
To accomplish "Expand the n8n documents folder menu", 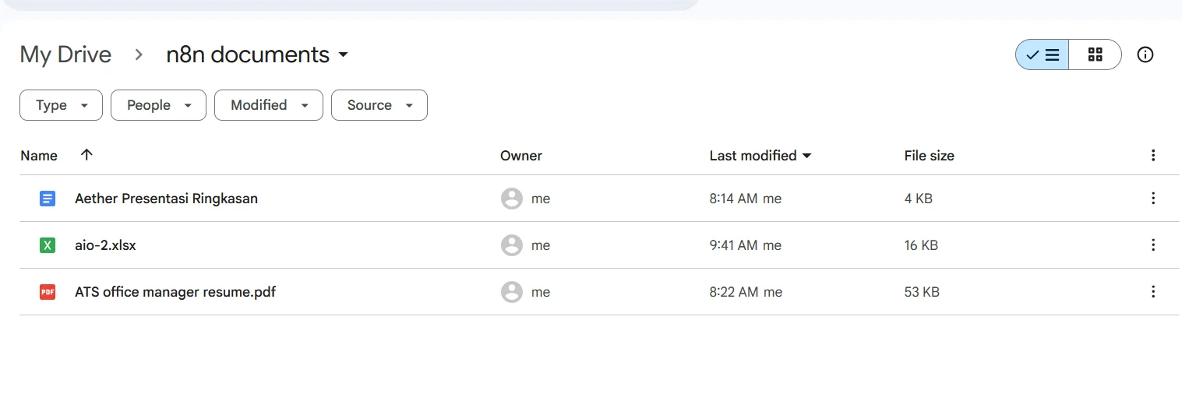I will pyautogui.click(x=343, y=55).
